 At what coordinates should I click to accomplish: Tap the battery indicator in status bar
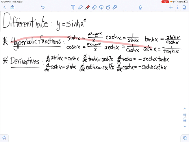pyautogui.click(x=186, y=2)
